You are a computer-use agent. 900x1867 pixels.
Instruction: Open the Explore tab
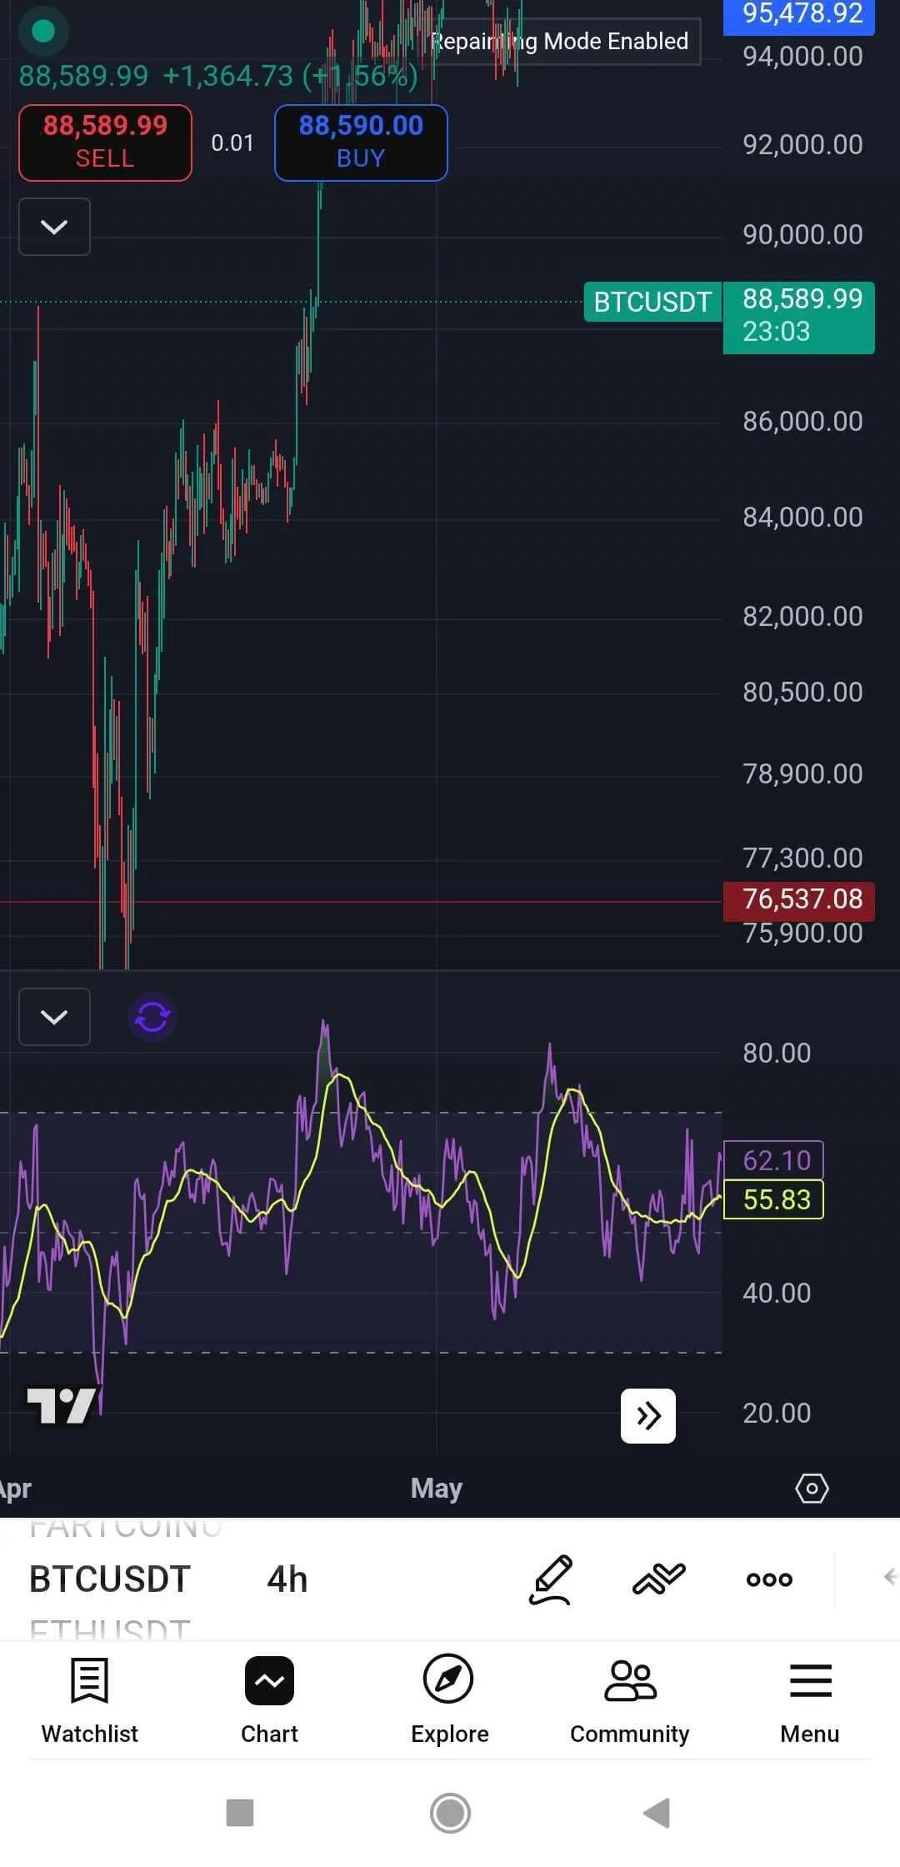[x=449, y=1700]
